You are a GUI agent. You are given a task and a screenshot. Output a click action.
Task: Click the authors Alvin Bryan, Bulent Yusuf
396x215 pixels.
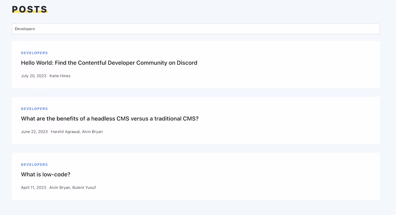(x=73, y=187)
